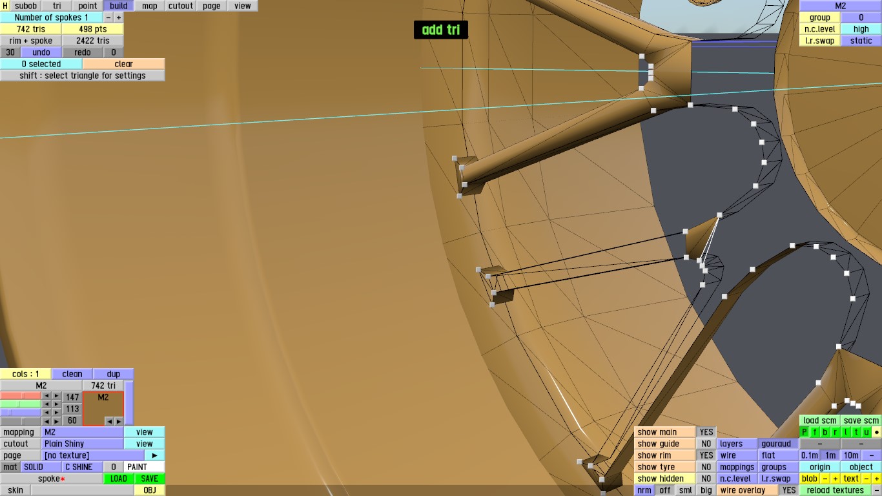Toggle show guide NO setting
The height and width of the screenshot is (496, 882).
[706, 444]
